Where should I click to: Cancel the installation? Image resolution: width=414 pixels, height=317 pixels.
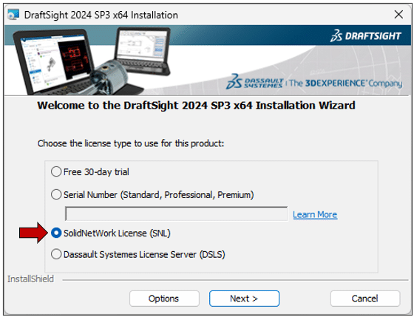point(365,299)
